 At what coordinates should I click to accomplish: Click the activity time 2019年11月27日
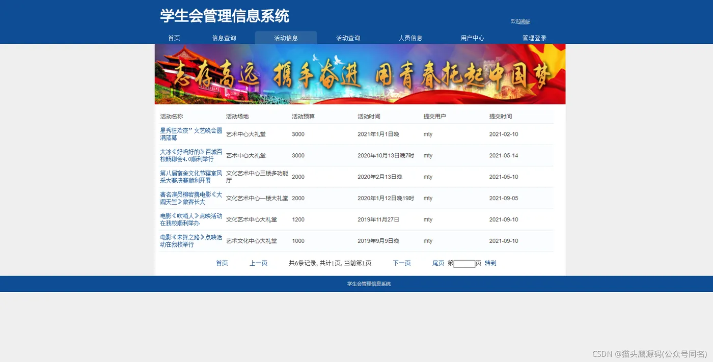(x=378, y=220)
